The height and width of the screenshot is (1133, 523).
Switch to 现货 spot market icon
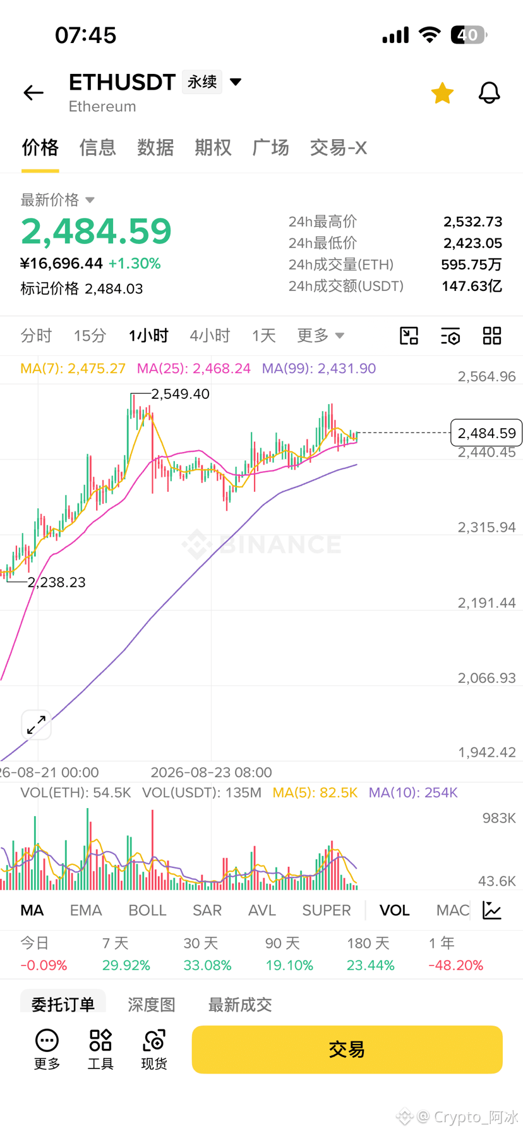(x=154, y=1049)
